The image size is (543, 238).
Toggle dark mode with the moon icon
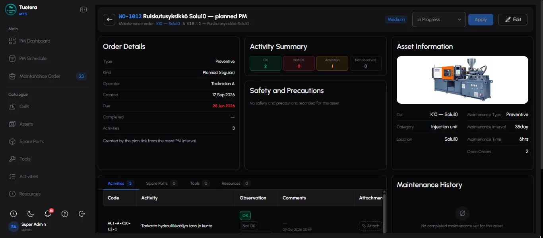click(31, 214)
